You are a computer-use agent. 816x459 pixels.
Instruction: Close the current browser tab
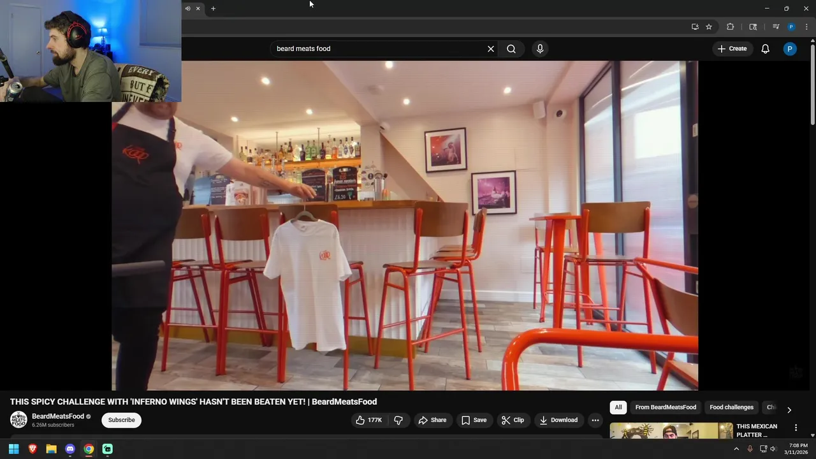(x=198, y=8)
